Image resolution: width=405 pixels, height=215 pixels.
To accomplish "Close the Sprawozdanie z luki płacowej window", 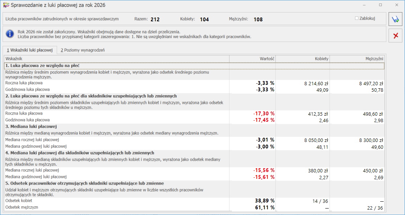I will 397,5.
